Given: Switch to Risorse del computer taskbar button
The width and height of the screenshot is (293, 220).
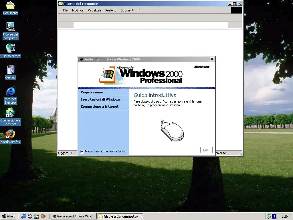Looking at the screenshot, I should click(120, 216).
